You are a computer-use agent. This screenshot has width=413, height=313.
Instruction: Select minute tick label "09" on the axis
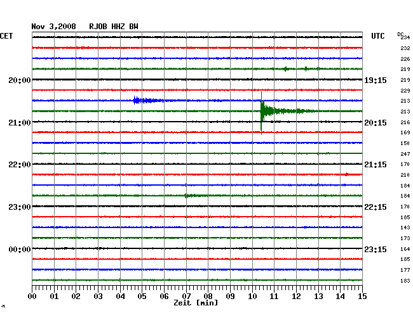pos(230,296)
